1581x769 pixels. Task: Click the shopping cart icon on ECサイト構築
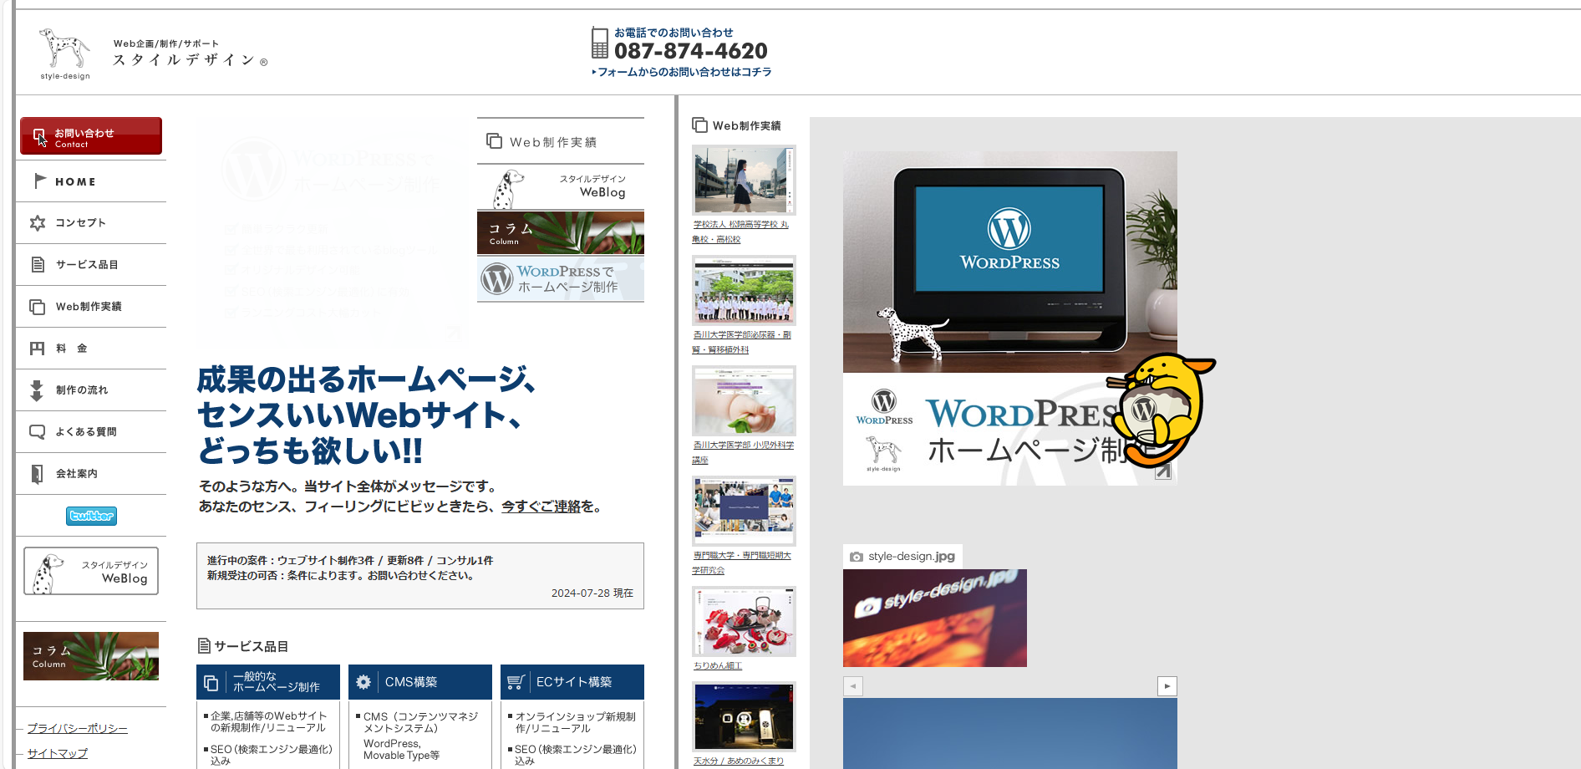tap(516, 682)
